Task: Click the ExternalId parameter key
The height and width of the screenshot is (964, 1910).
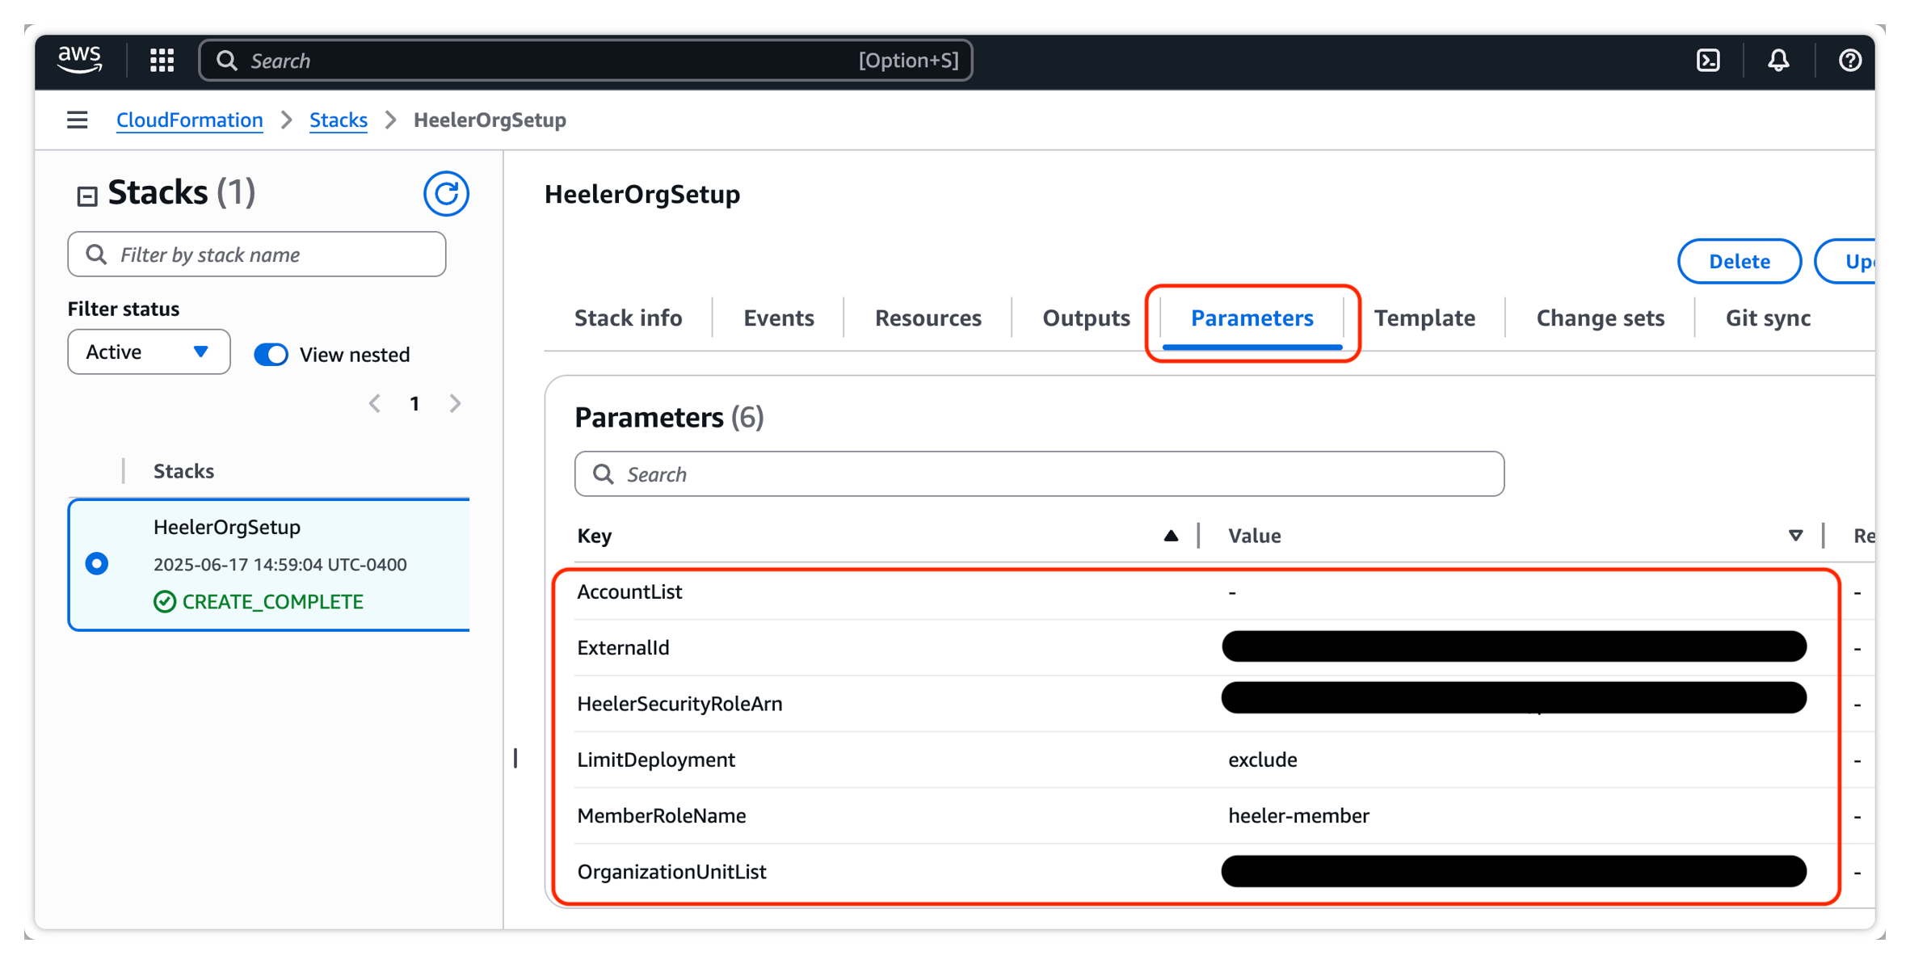Action: pyautogui.click(x=623, y=648)
